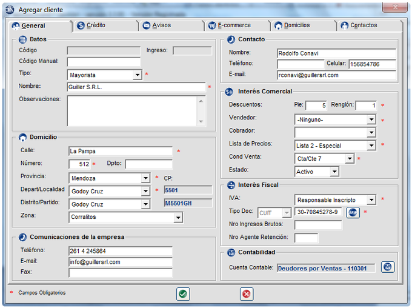Screen dimensions: 412x308
Task: Open the Depart/Localidad dropdown
Action: coord(145,191)
